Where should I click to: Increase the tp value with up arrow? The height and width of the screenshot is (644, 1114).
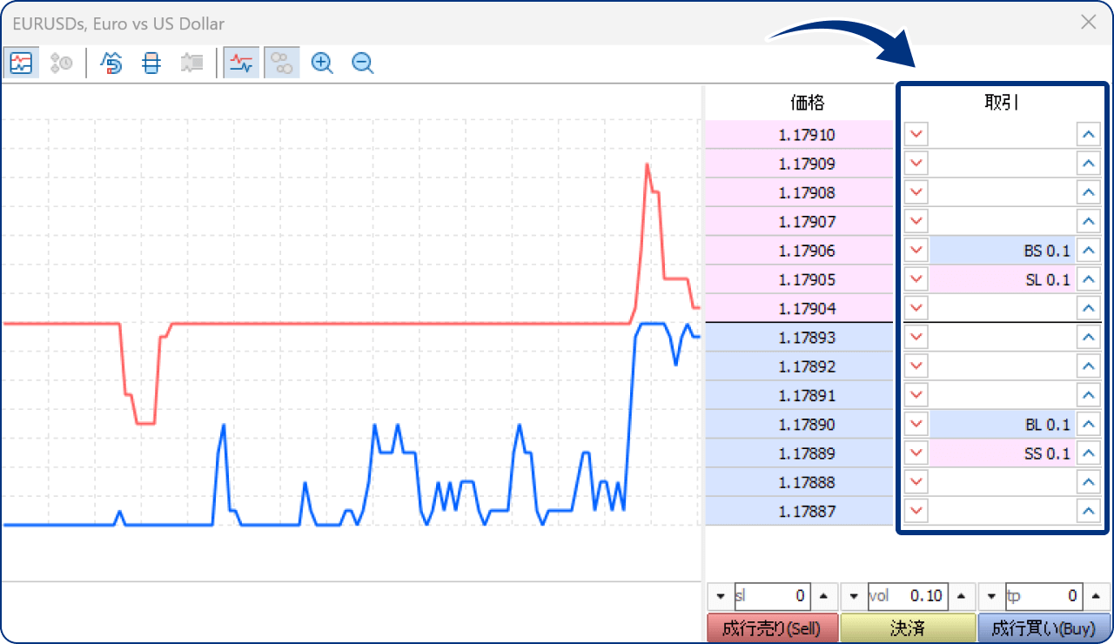1097,596
